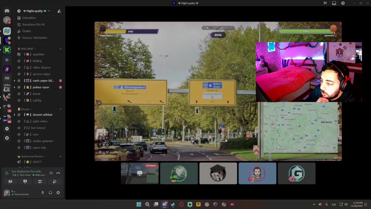This screenshot has width=371, height=209.
Task: Open Windows taskbar search
Action: pos(147,204)
